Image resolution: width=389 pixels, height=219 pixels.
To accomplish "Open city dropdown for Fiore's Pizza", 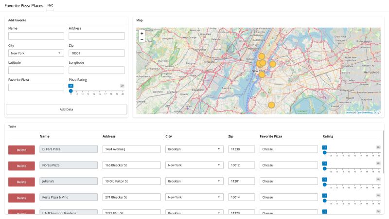I will (194, 165).
